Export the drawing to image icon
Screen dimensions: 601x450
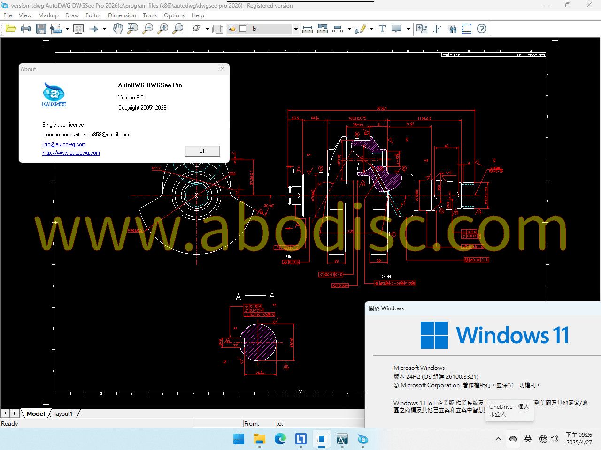click(56, 29)
